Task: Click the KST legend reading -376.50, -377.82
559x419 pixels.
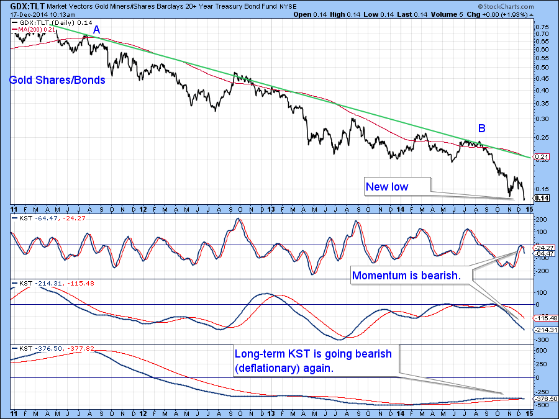Action: (53, 348)
